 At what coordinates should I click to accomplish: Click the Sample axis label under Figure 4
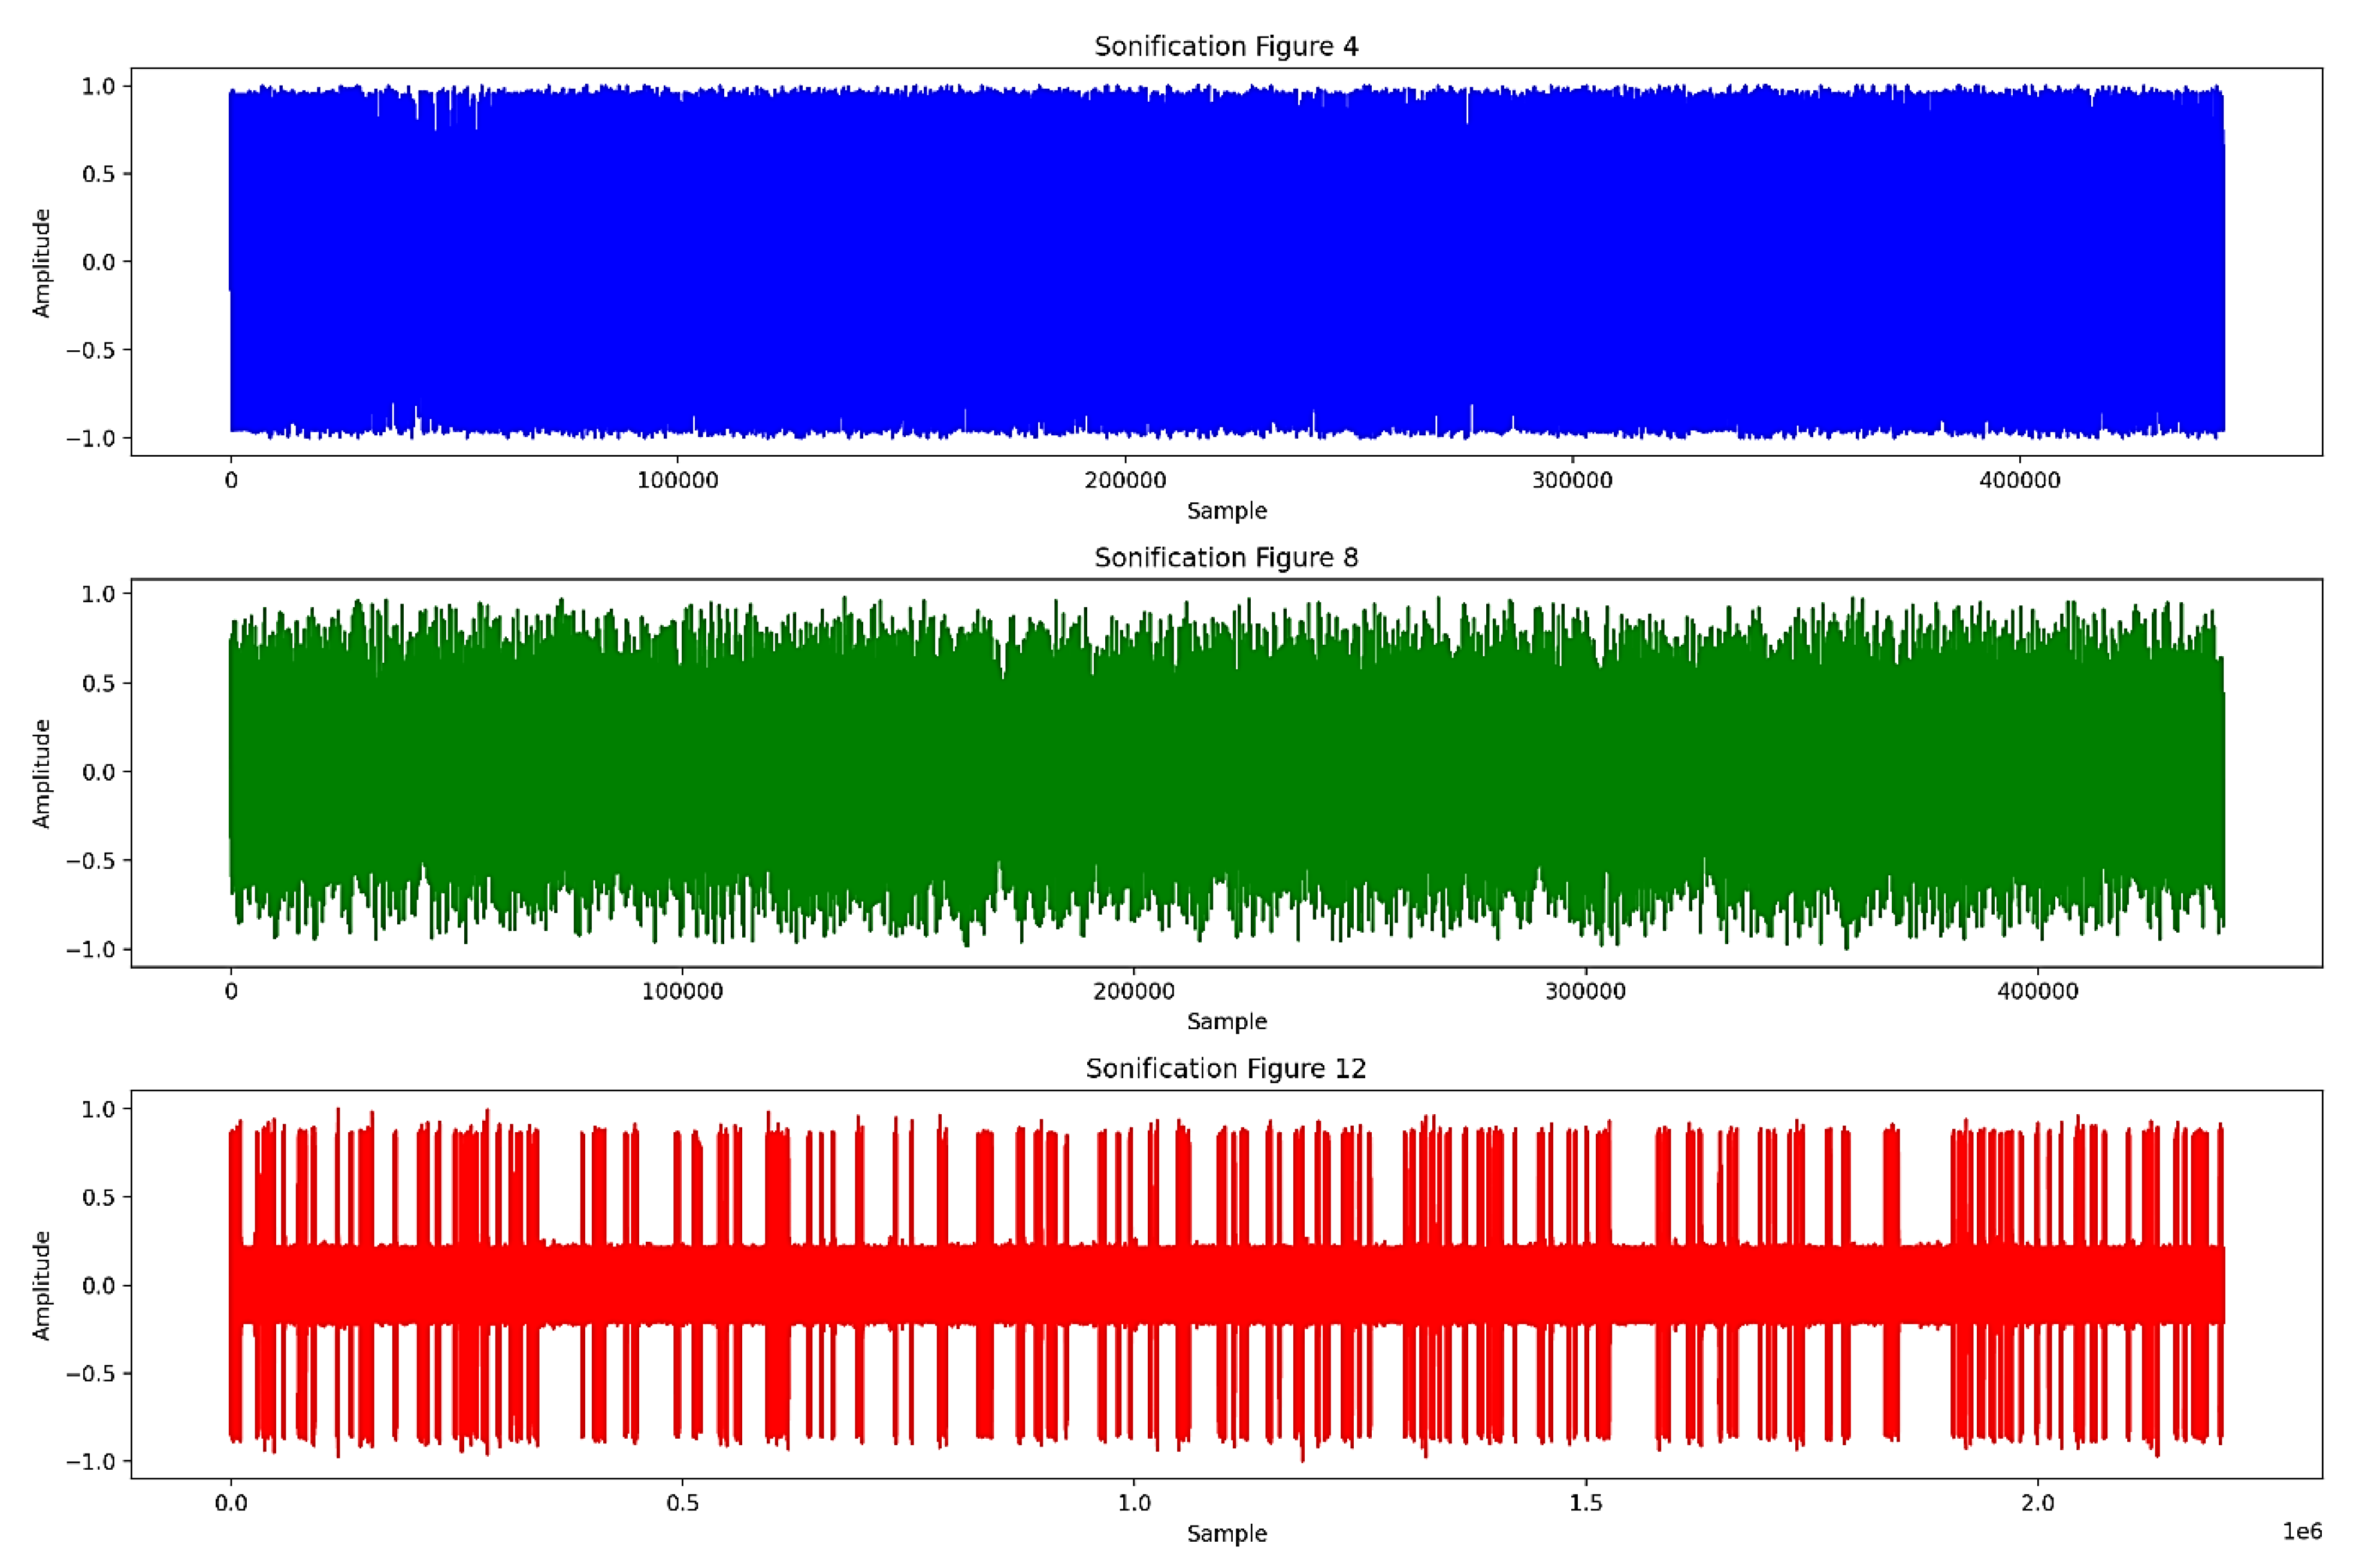tap(1226, 511)
